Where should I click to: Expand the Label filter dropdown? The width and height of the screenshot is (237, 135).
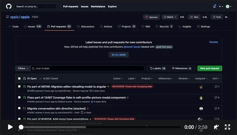(132, 78)
